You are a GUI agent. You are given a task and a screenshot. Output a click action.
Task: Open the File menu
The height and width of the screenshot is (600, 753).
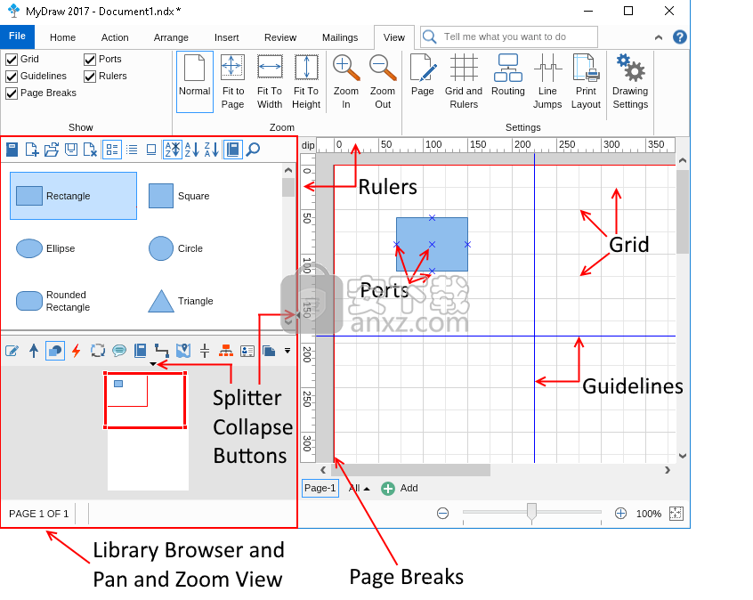pyautogui.click(x=17, y=36)
